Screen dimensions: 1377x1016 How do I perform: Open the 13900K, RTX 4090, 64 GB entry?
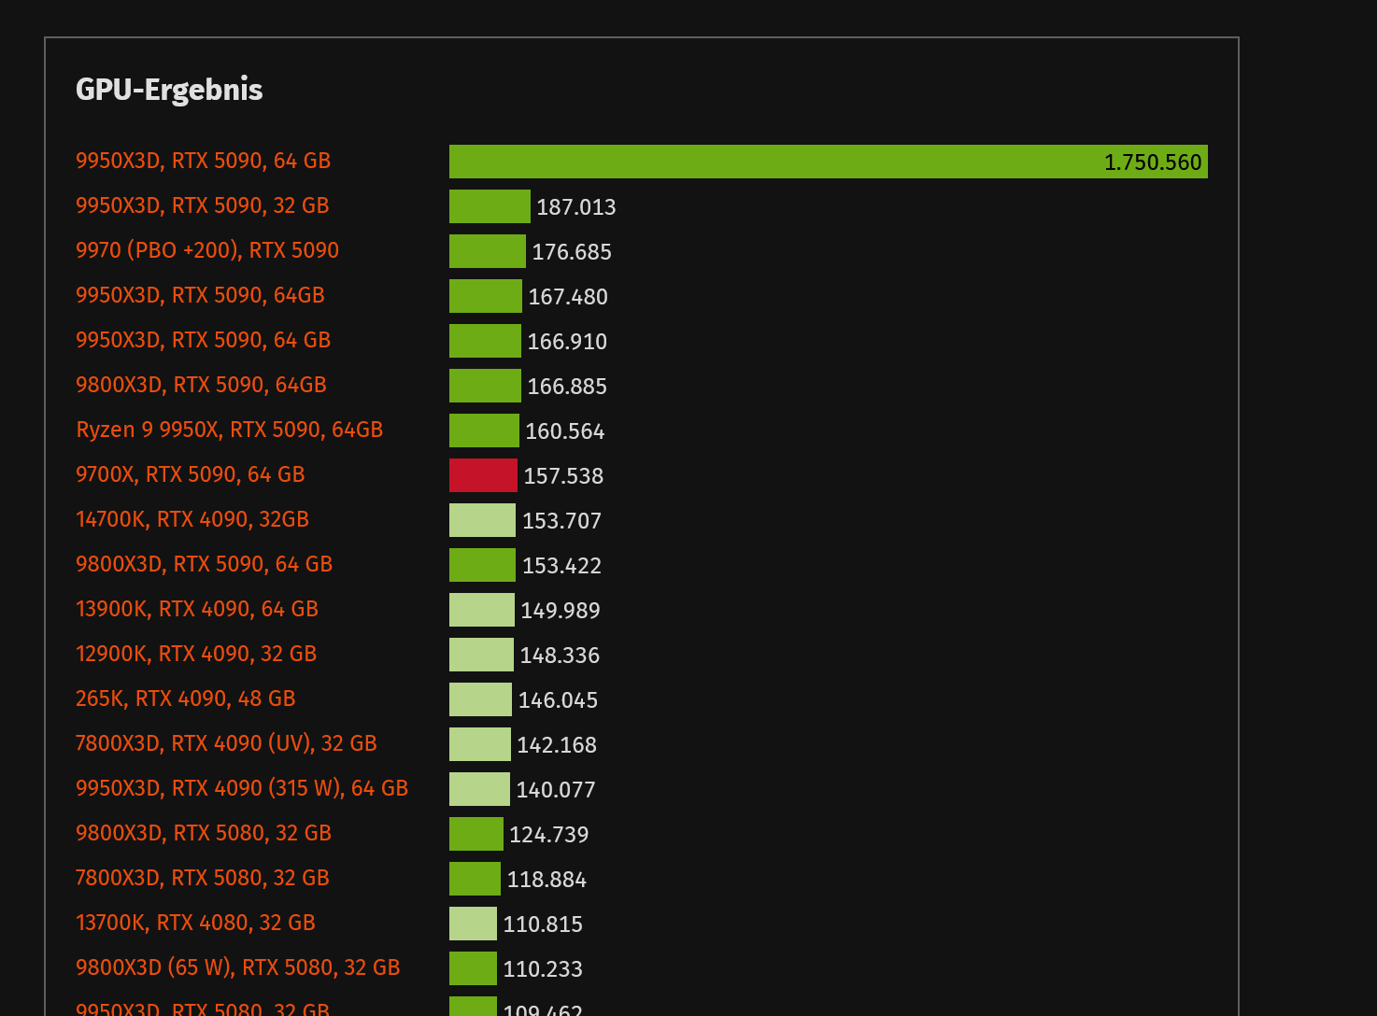(196, 609)
